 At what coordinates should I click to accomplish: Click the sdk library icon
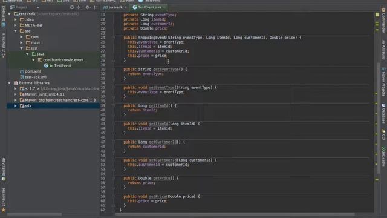(x=22, y=106)
